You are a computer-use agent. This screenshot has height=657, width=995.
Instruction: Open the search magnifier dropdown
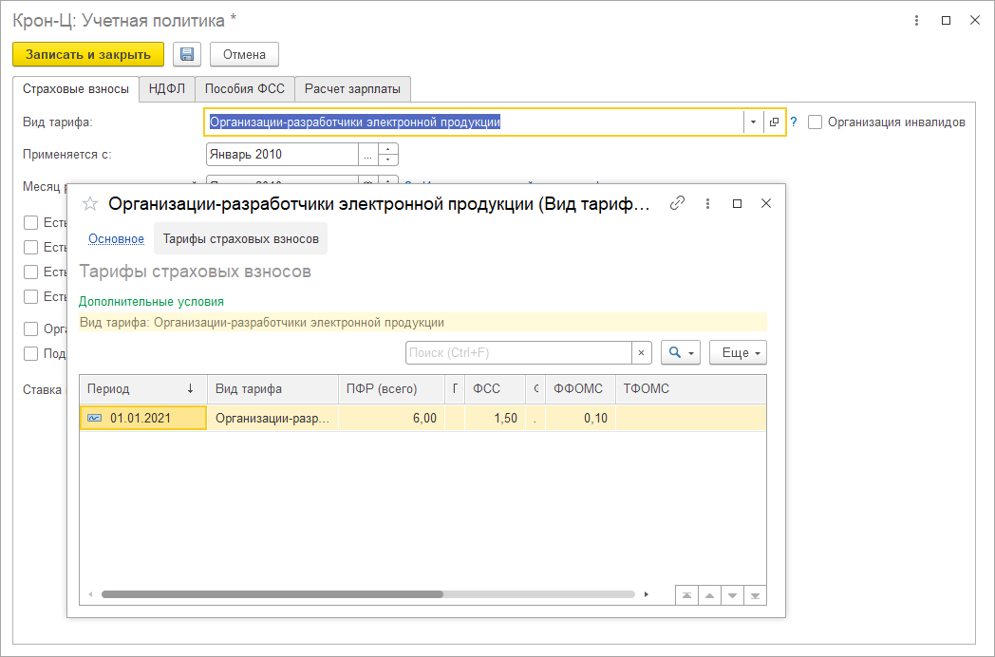[680, 353]
